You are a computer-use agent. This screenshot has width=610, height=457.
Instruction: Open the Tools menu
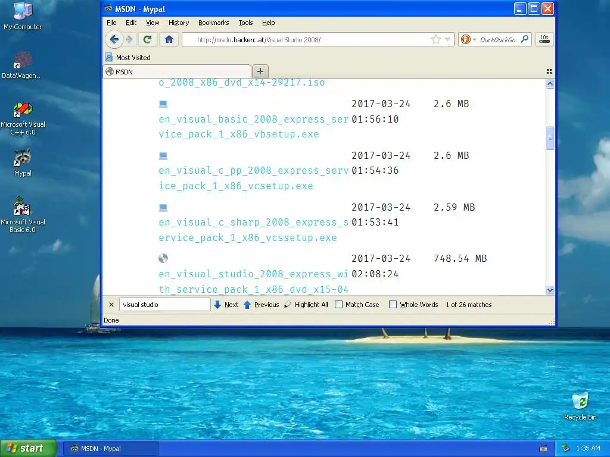point(245,23)
